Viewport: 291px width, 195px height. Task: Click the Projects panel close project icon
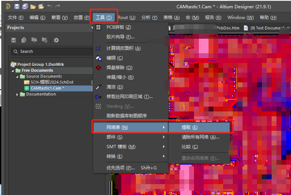[x=44, y=40]
